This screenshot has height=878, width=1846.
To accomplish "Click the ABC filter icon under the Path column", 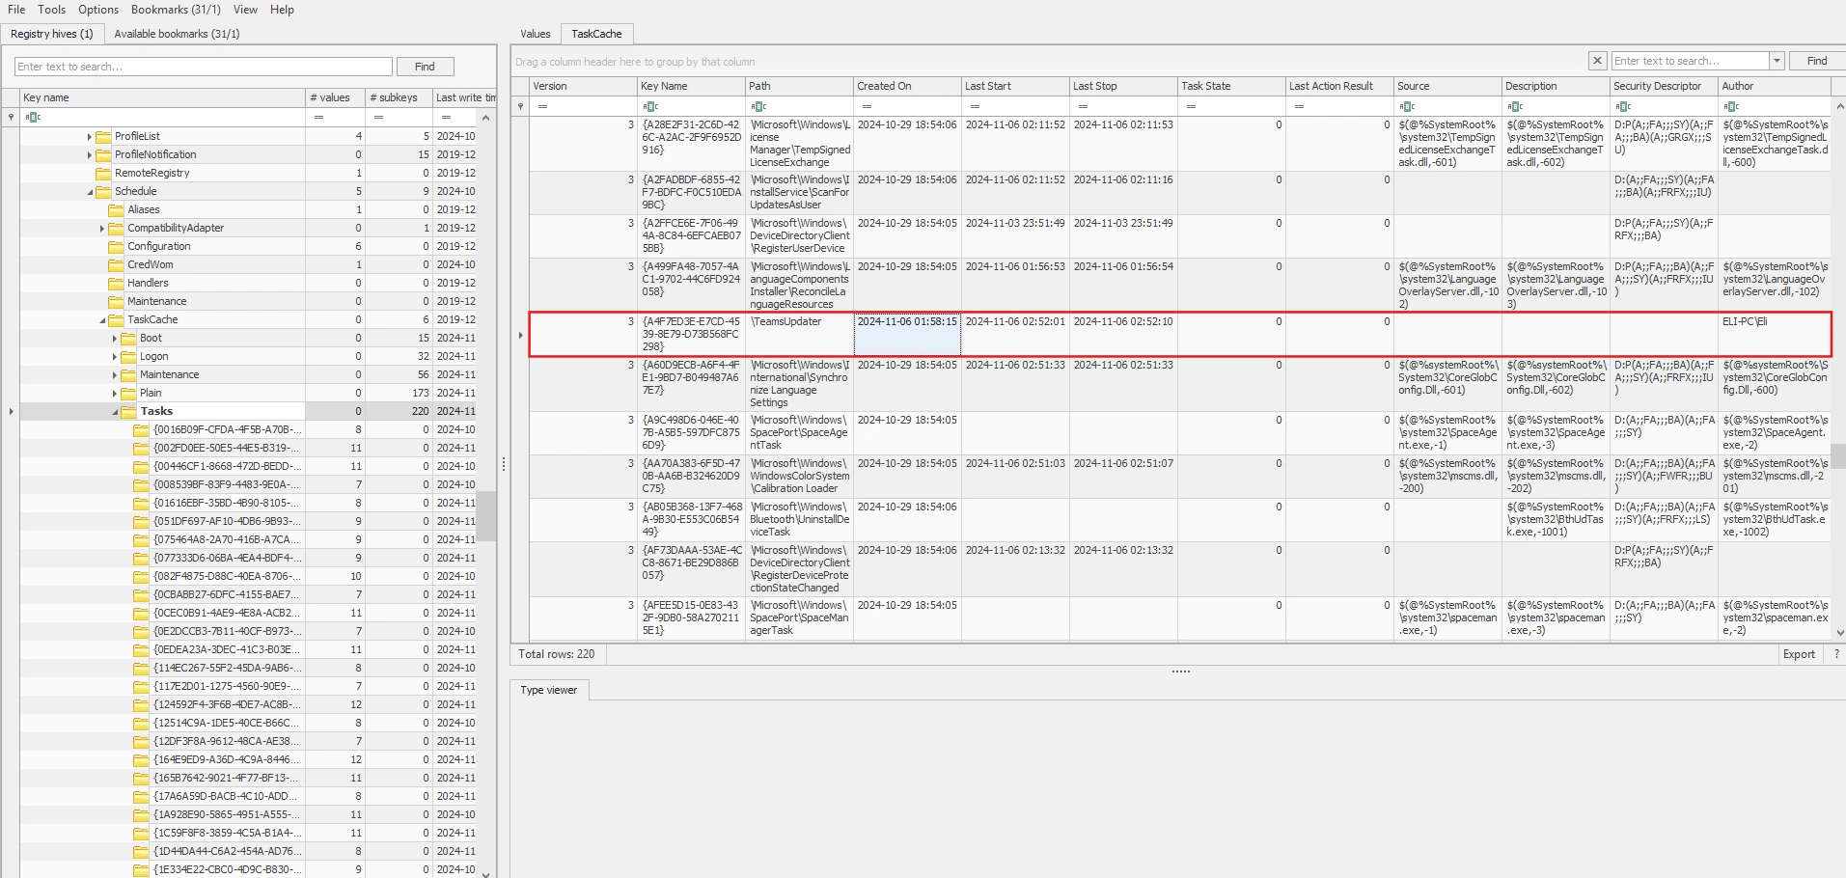I will coord(758,104).
